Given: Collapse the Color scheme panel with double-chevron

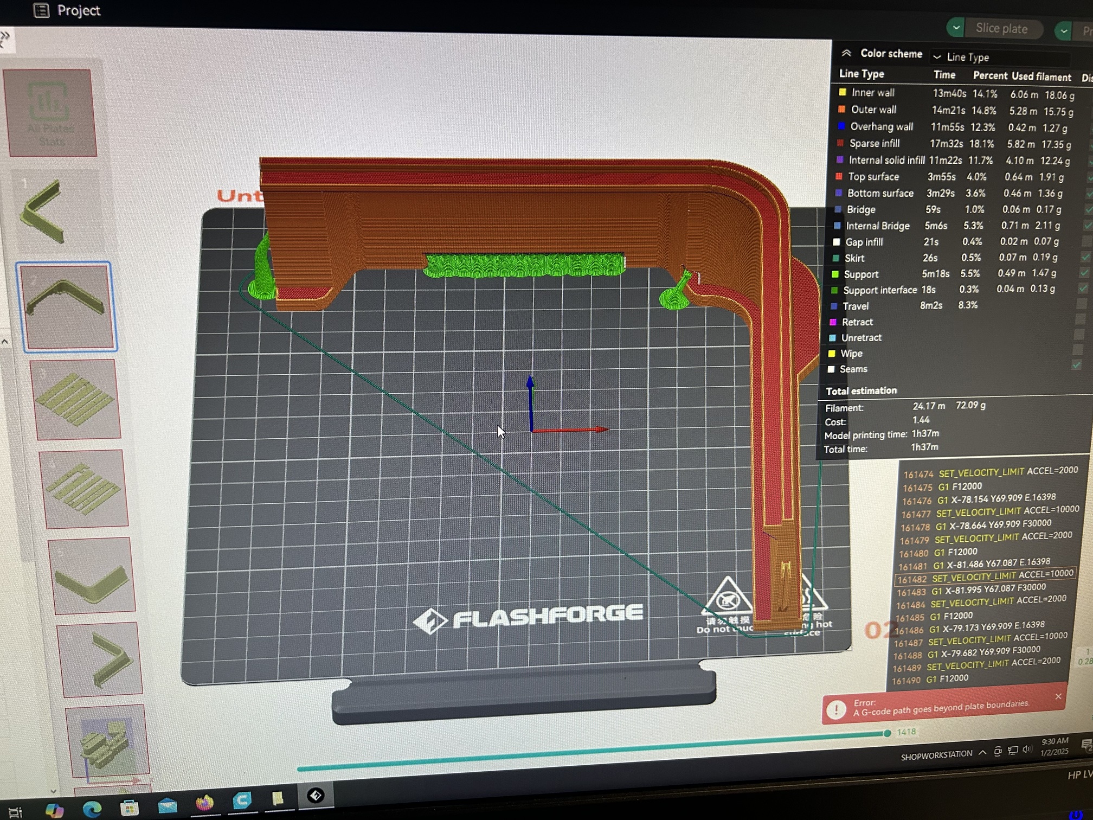Looking at the screenshot, I should tap(846, 53).
